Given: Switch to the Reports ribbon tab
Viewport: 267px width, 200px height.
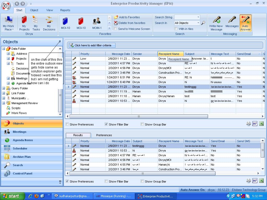Looking at the screenshot, I should click(x=65, y=10).
